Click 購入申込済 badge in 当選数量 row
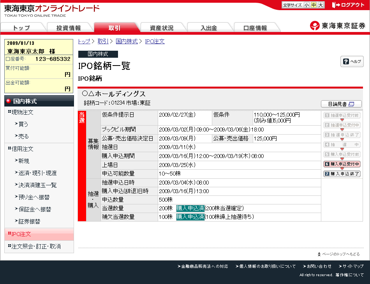Image resolution: width=370 pixels, height=284 pixels. [x=190, y=208]
